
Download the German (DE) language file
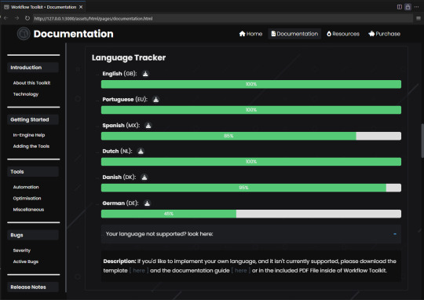coord(147,203)
